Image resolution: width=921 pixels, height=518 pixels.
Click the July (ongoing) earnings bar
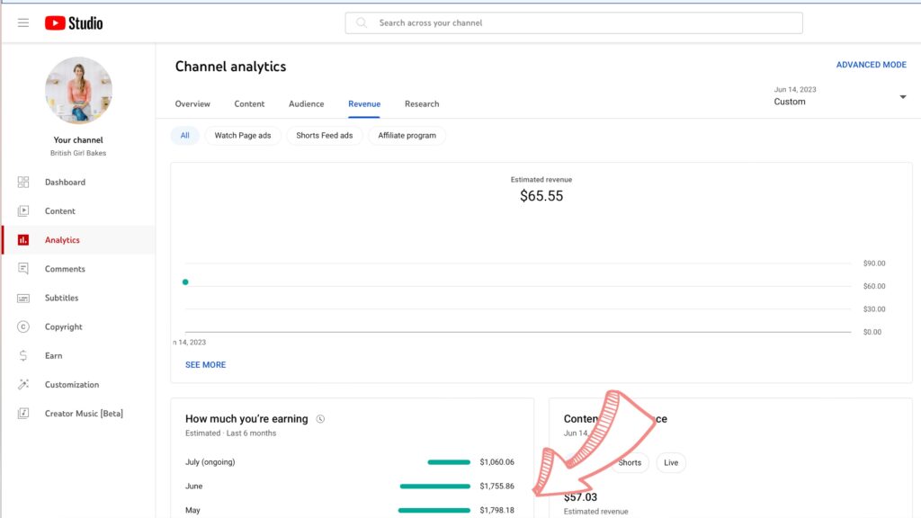point(449,462)
